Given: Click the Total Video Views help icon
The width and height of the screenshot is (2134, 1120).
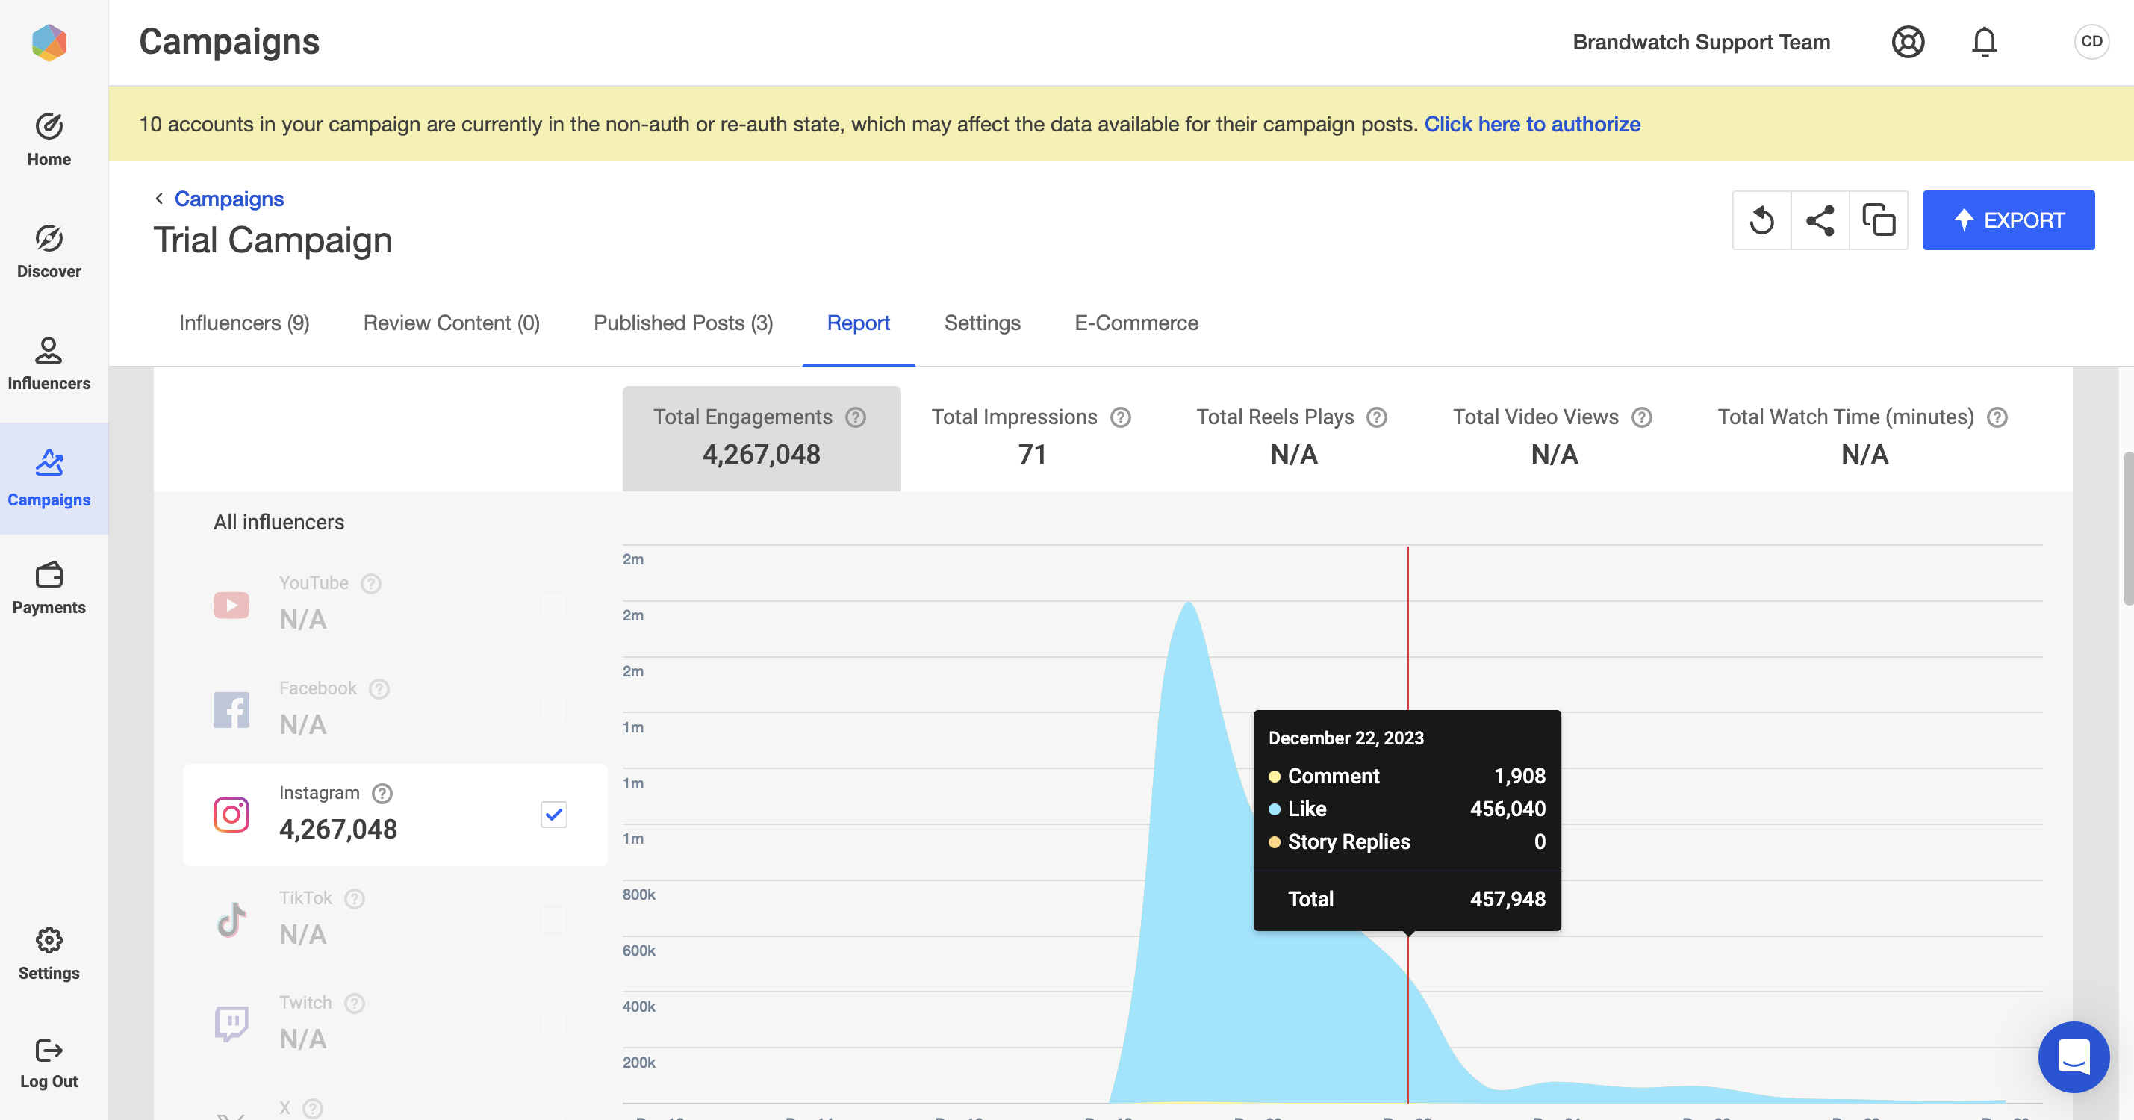Looking at the screenshot, I should (1642, 417).
